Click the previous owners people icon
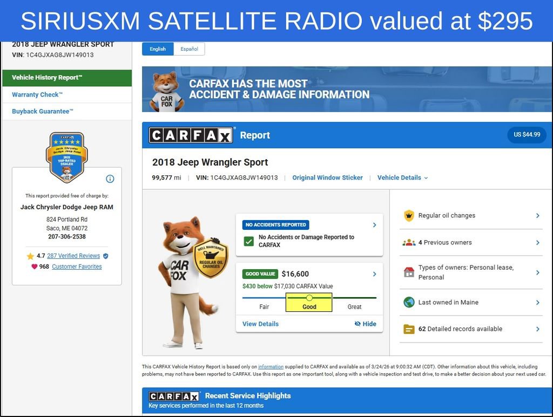Screen dimensions: 553x417 pyautogui.click(x=409, y=243)
